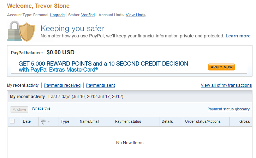Click the flag icon in table header
Image resolution: width=256 pixels, height=158 pixels.
coord(43,122)
